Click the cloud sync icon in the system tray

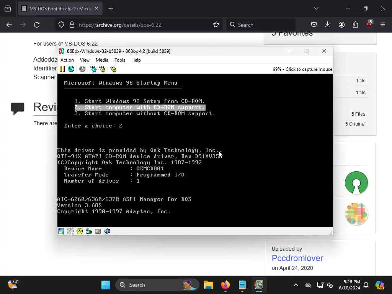308,285
